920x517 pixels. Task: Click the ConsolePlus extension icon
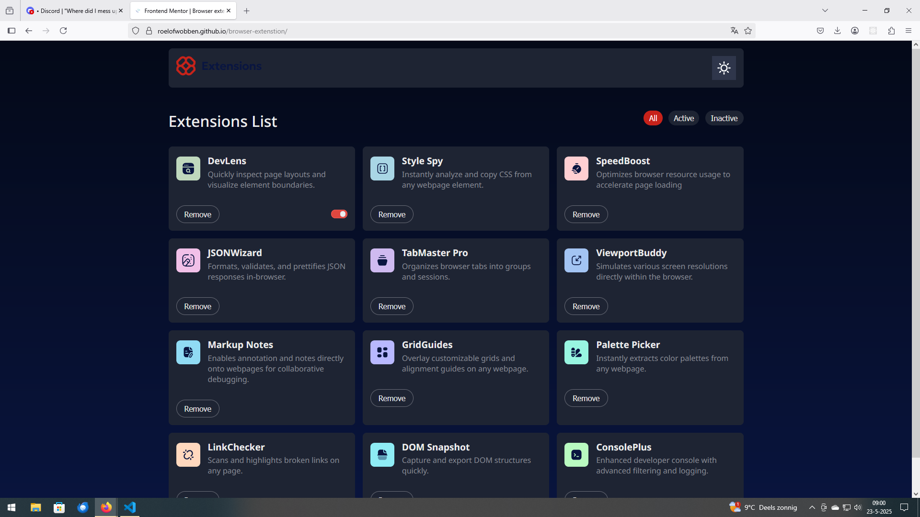pyautogui.click(x=576, y=455)
